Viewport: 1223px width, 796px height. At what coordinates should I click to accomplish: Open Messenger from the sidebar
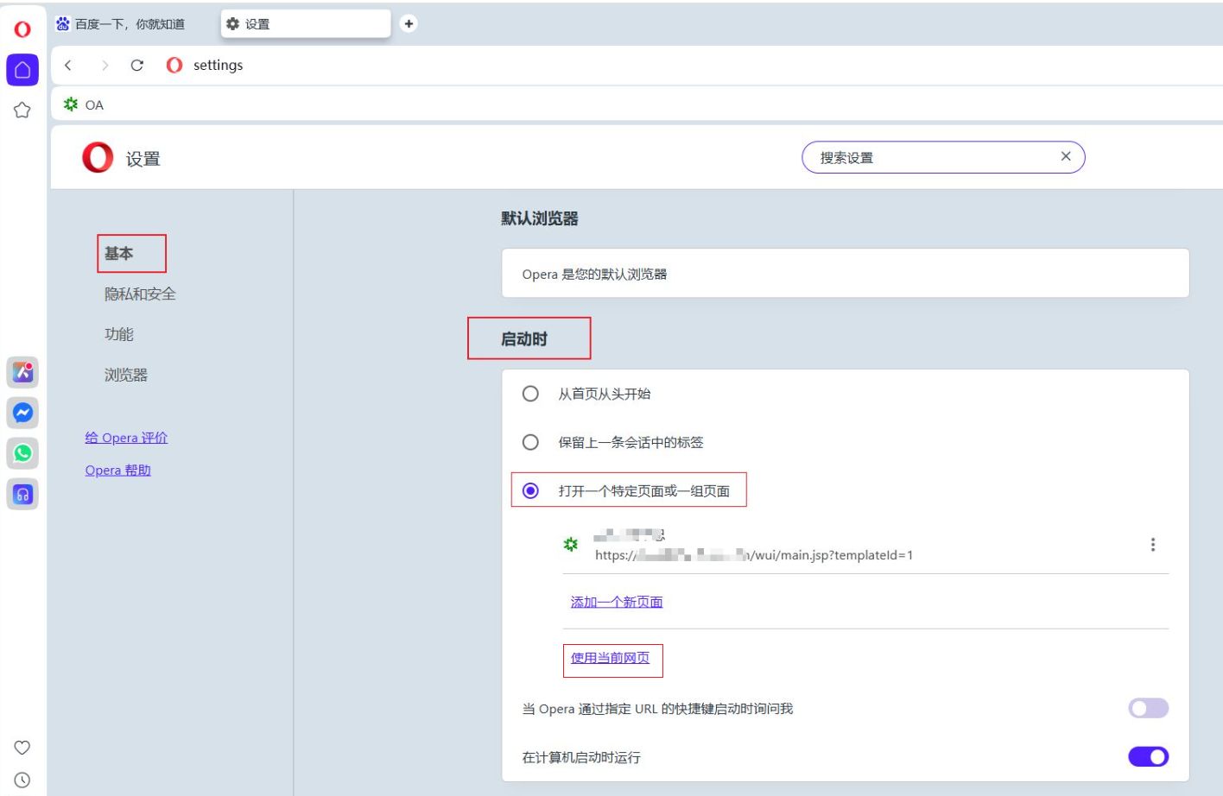22,413
